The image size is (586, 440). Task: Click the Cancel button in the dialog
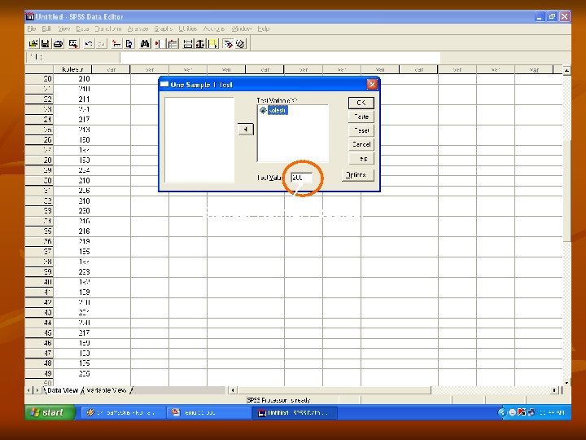tap(361, 144)
